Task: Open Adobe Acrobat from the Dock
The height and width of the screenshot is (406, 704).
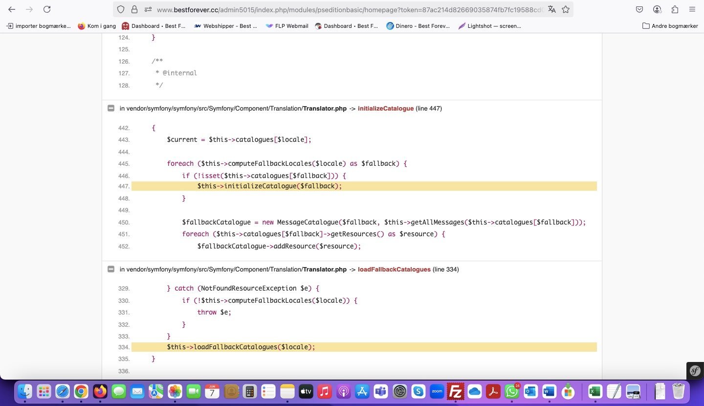Action: pyautogui.click(x=493, y=391)
